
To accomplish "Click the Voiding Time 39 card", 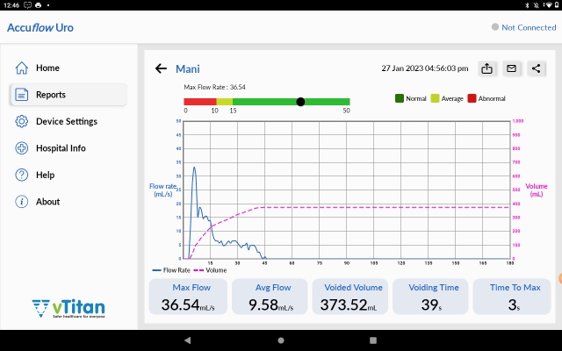I will pyautogui.click(x=430, y=297).
